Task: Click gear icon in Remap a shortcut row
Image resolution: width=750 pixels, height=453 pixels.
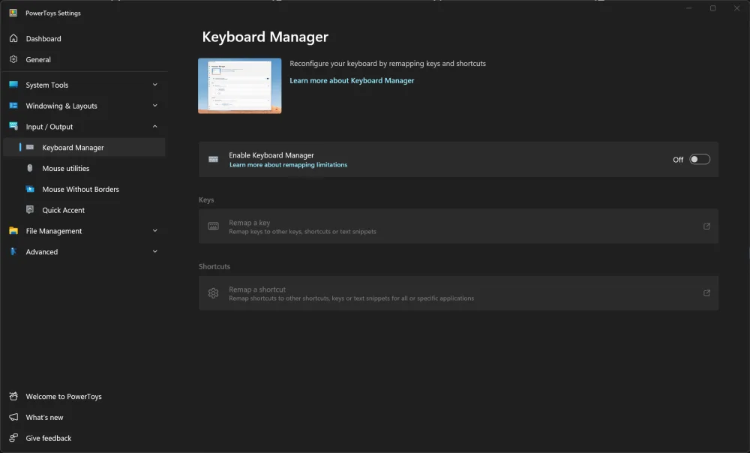Action: 213,293
